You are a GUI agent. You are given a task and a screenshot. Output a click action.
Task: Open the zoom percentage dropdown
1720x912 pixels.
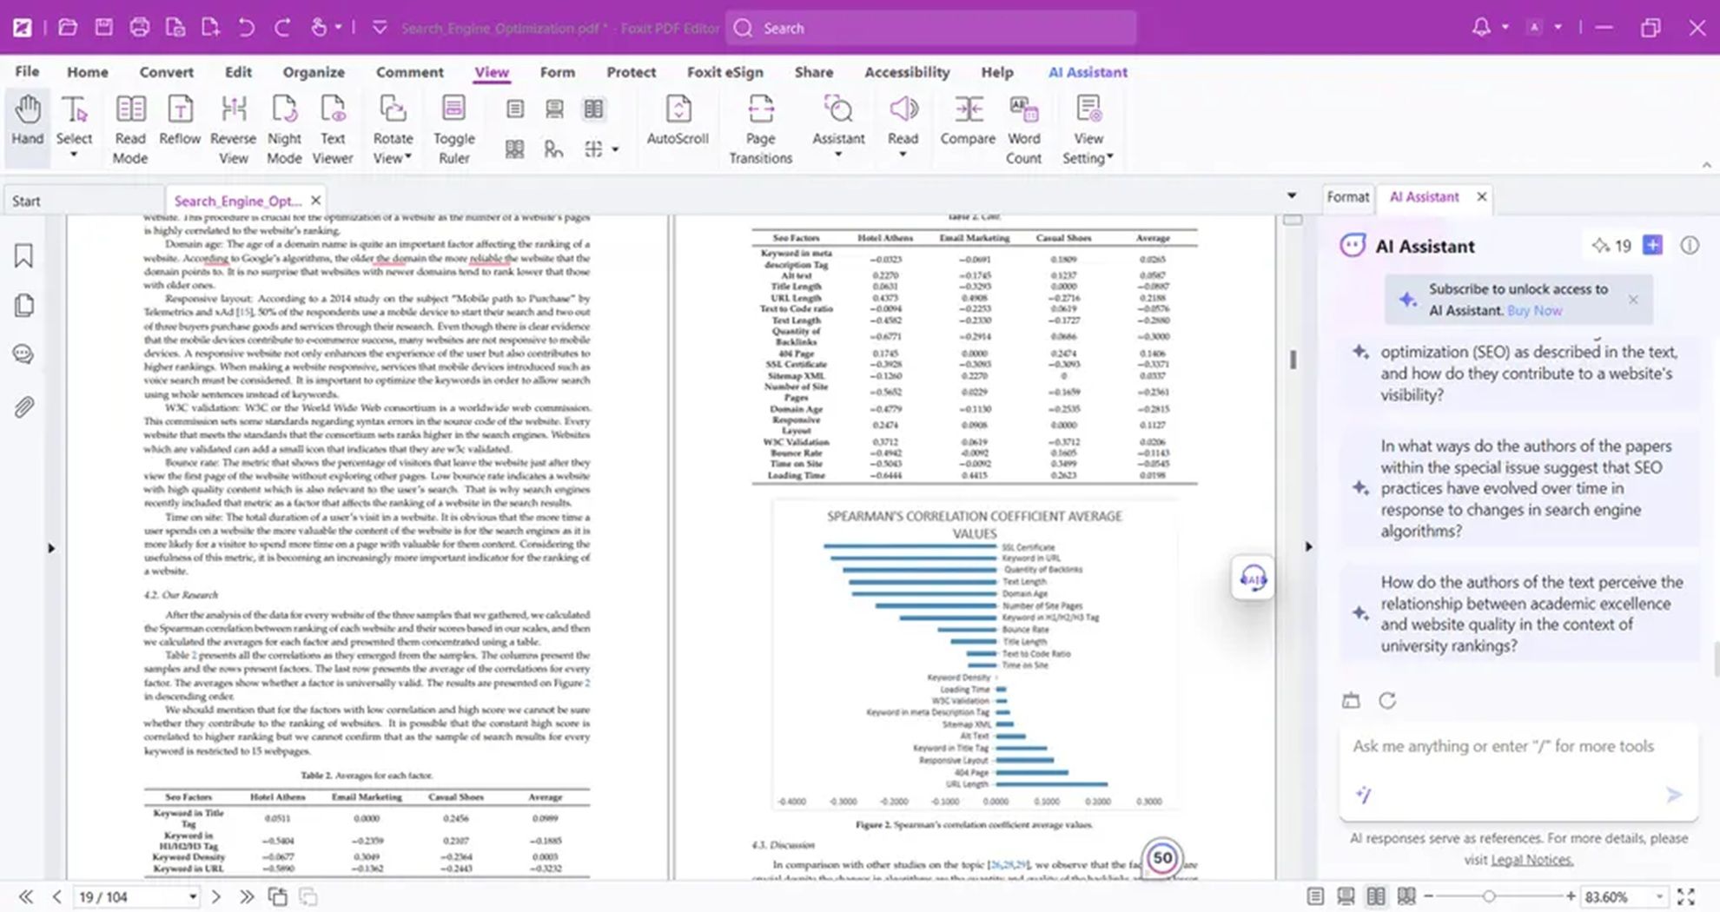pos(1659,897)
